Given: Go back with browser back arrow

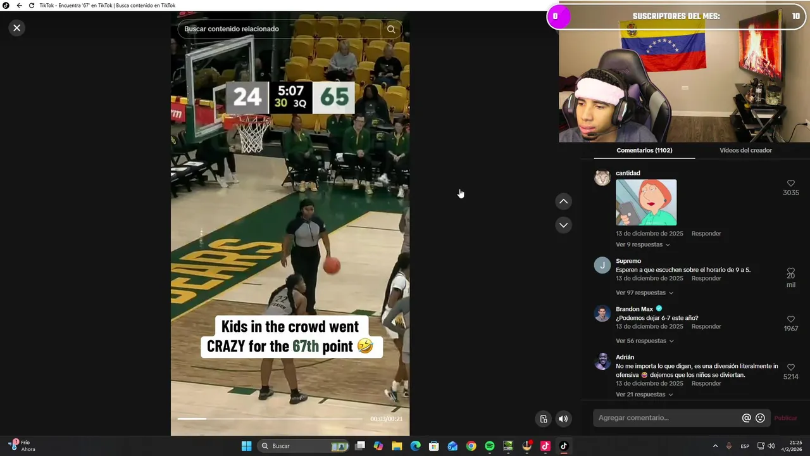Looking at the screenshot, I should click(19, 6).
